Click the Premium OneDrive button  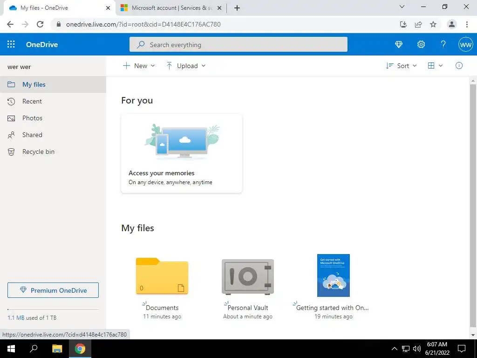coord(53,290)
